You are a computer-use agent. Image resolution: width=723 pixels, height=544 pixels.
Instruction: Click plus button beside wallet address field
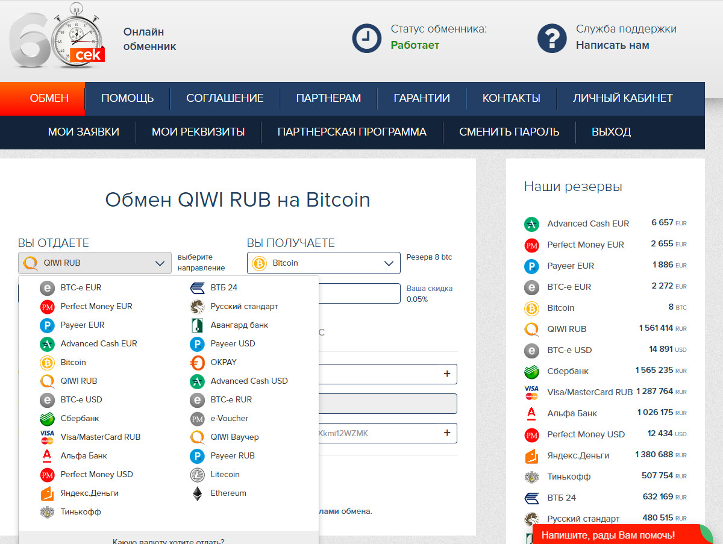pyautogui.click(x=447, y=433)
